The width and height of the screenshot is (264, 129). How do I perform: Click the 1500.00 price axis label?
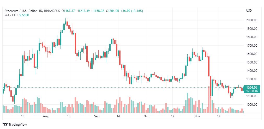(x=251, y=62)
